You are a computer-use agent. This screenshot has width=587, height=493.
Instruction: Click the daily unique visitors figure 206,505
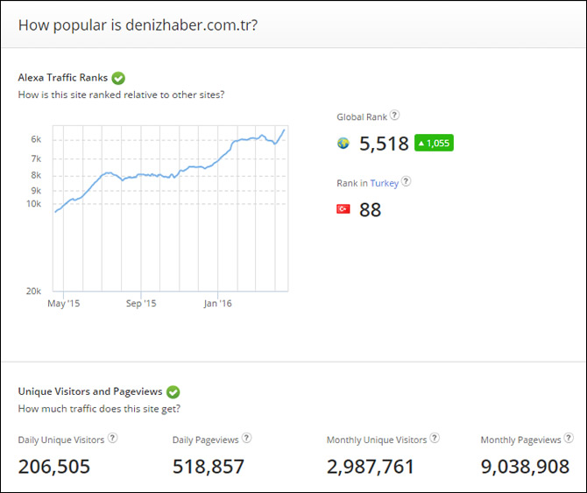pos(54,467)
